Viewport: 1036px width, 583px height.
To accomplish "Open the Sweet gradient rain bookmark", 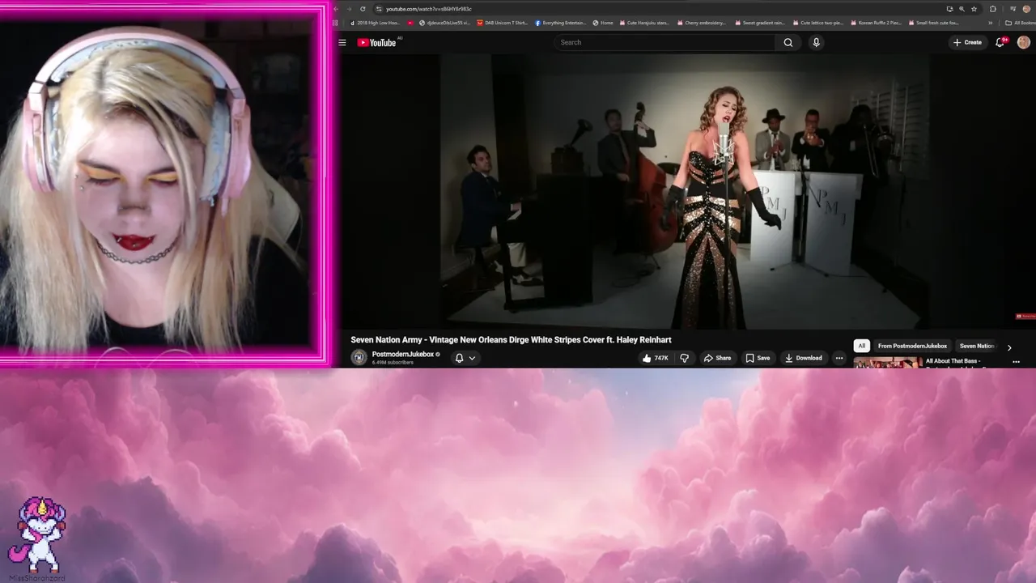I will point(760,23).
